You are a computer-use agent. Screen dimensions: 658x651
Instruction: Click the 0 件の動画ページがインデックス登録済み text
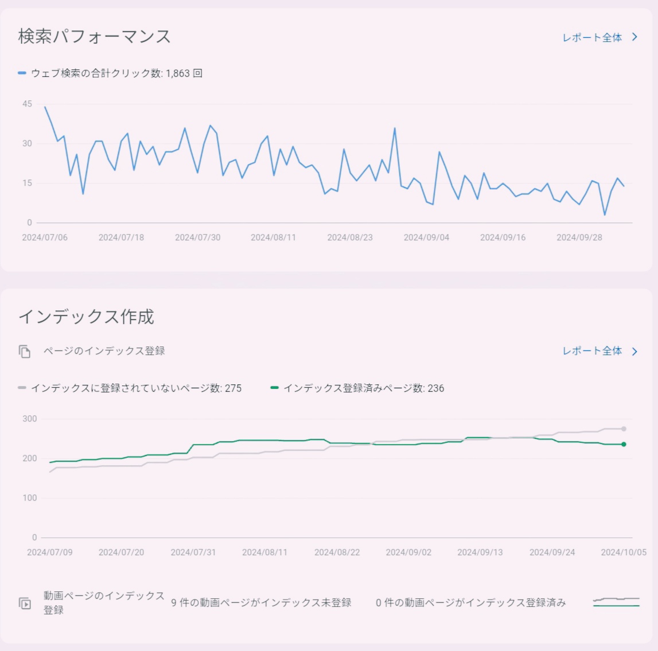[x=470, y=603]
